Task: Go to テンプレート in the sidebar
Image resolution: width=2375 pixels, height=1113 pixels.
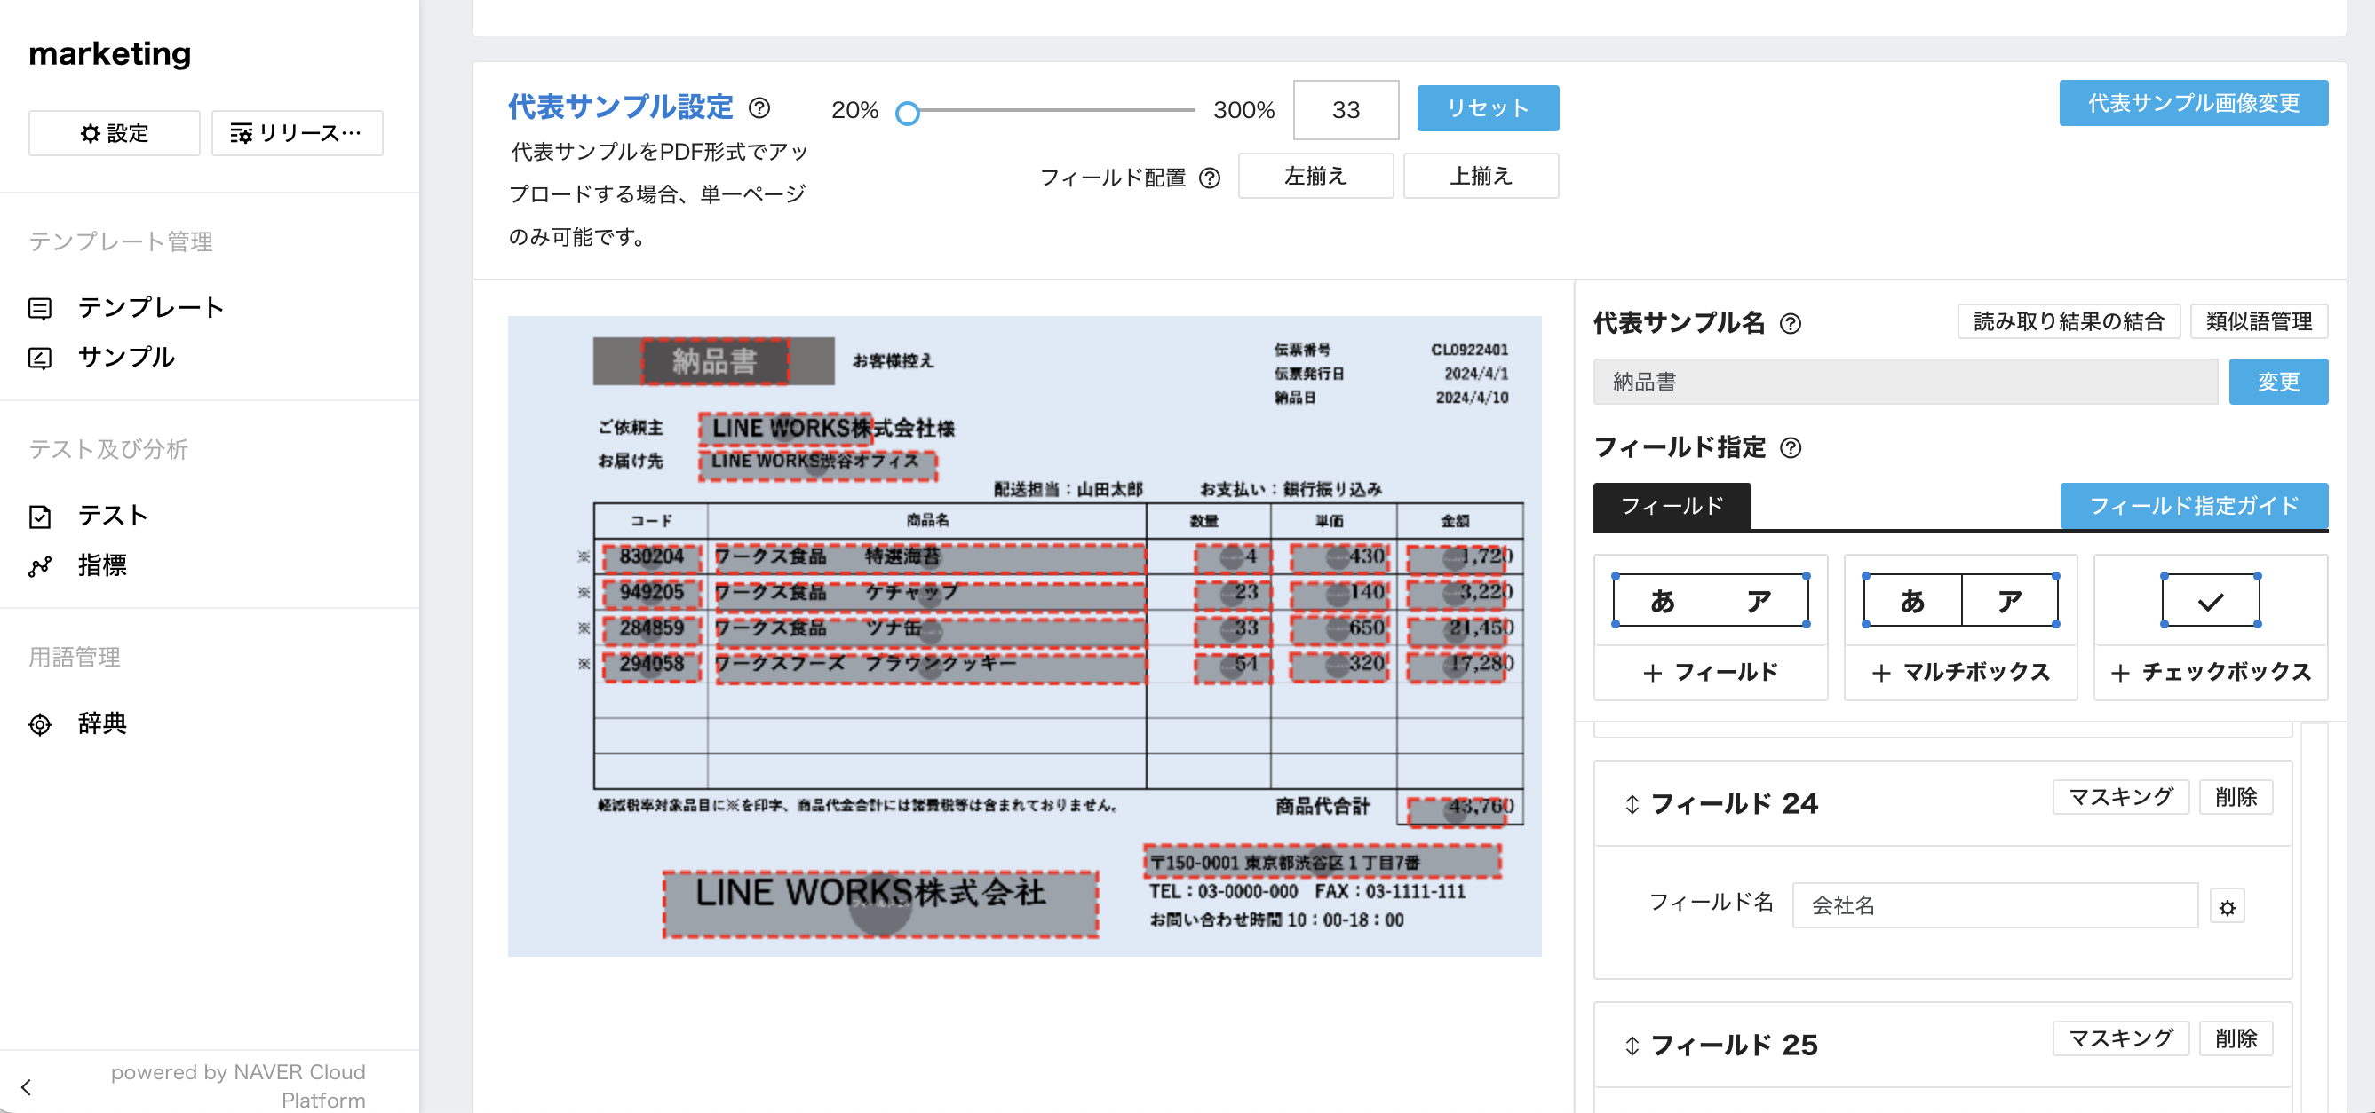Action: tap(150, 308)
